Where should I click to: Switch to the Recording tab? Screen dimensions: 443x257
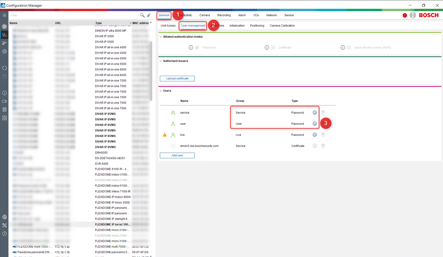point(224,15)
